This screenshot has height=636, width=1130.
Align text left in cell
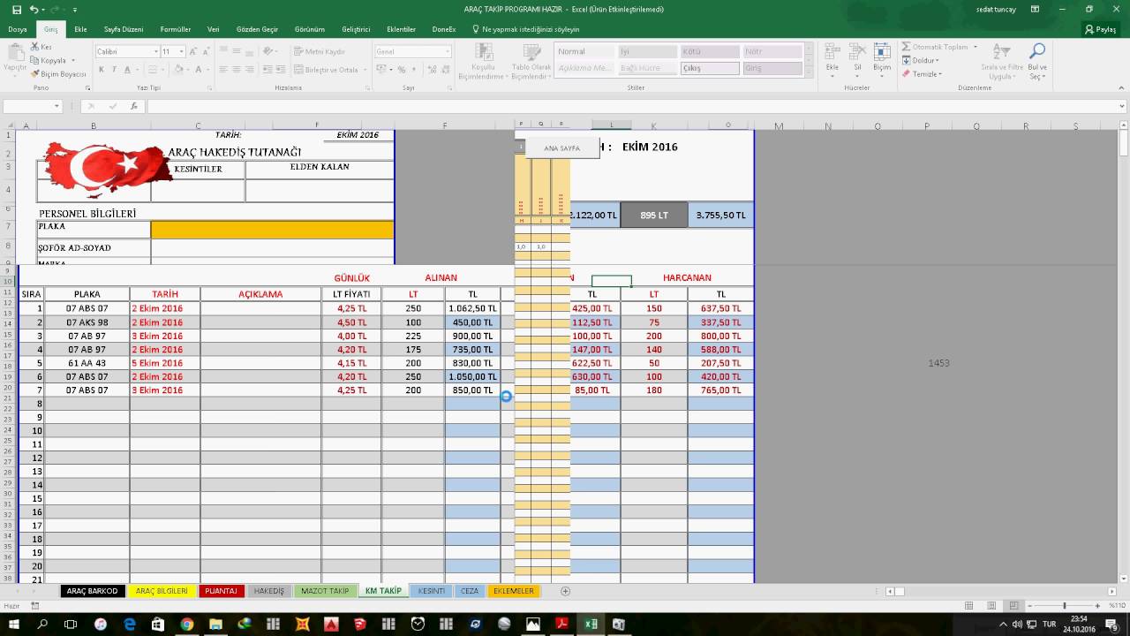coord(224,70)
